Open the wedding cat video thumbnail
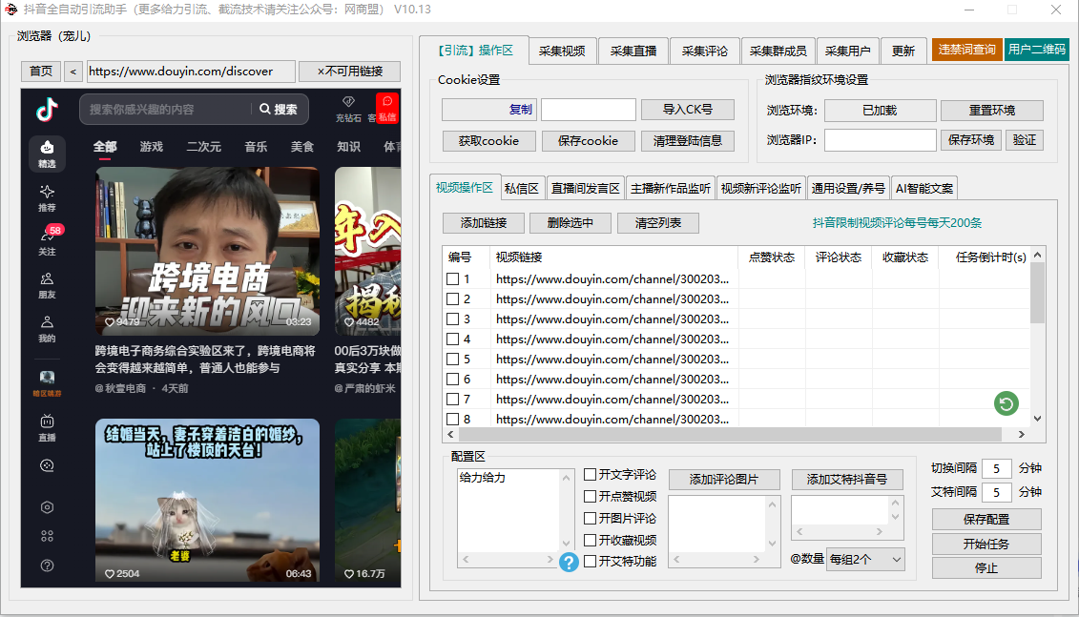This screenshot has height=617, width=1079. tap(207, 501)
